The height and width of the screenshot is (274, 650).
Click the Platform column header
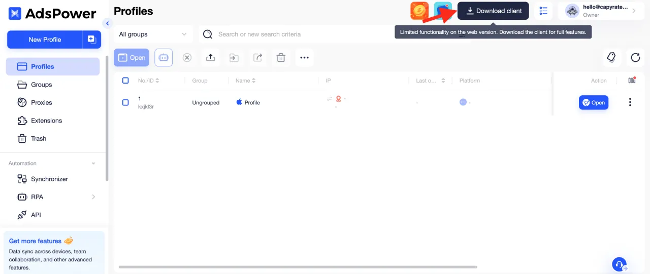(469, 81)
